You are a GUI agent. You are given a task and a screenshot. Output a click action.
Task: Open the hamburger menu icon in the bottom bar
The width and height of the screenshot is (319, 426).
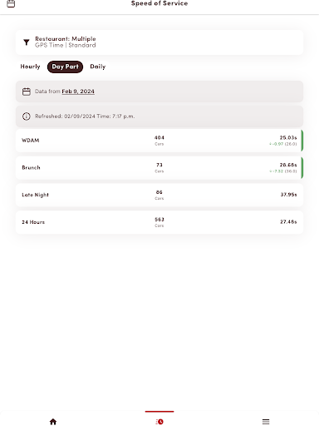point(266,422)
